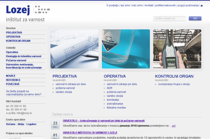Open 'ocenjevanje hrupa v okolju' link
Viewport: 210px width, 139px height.
174,84
